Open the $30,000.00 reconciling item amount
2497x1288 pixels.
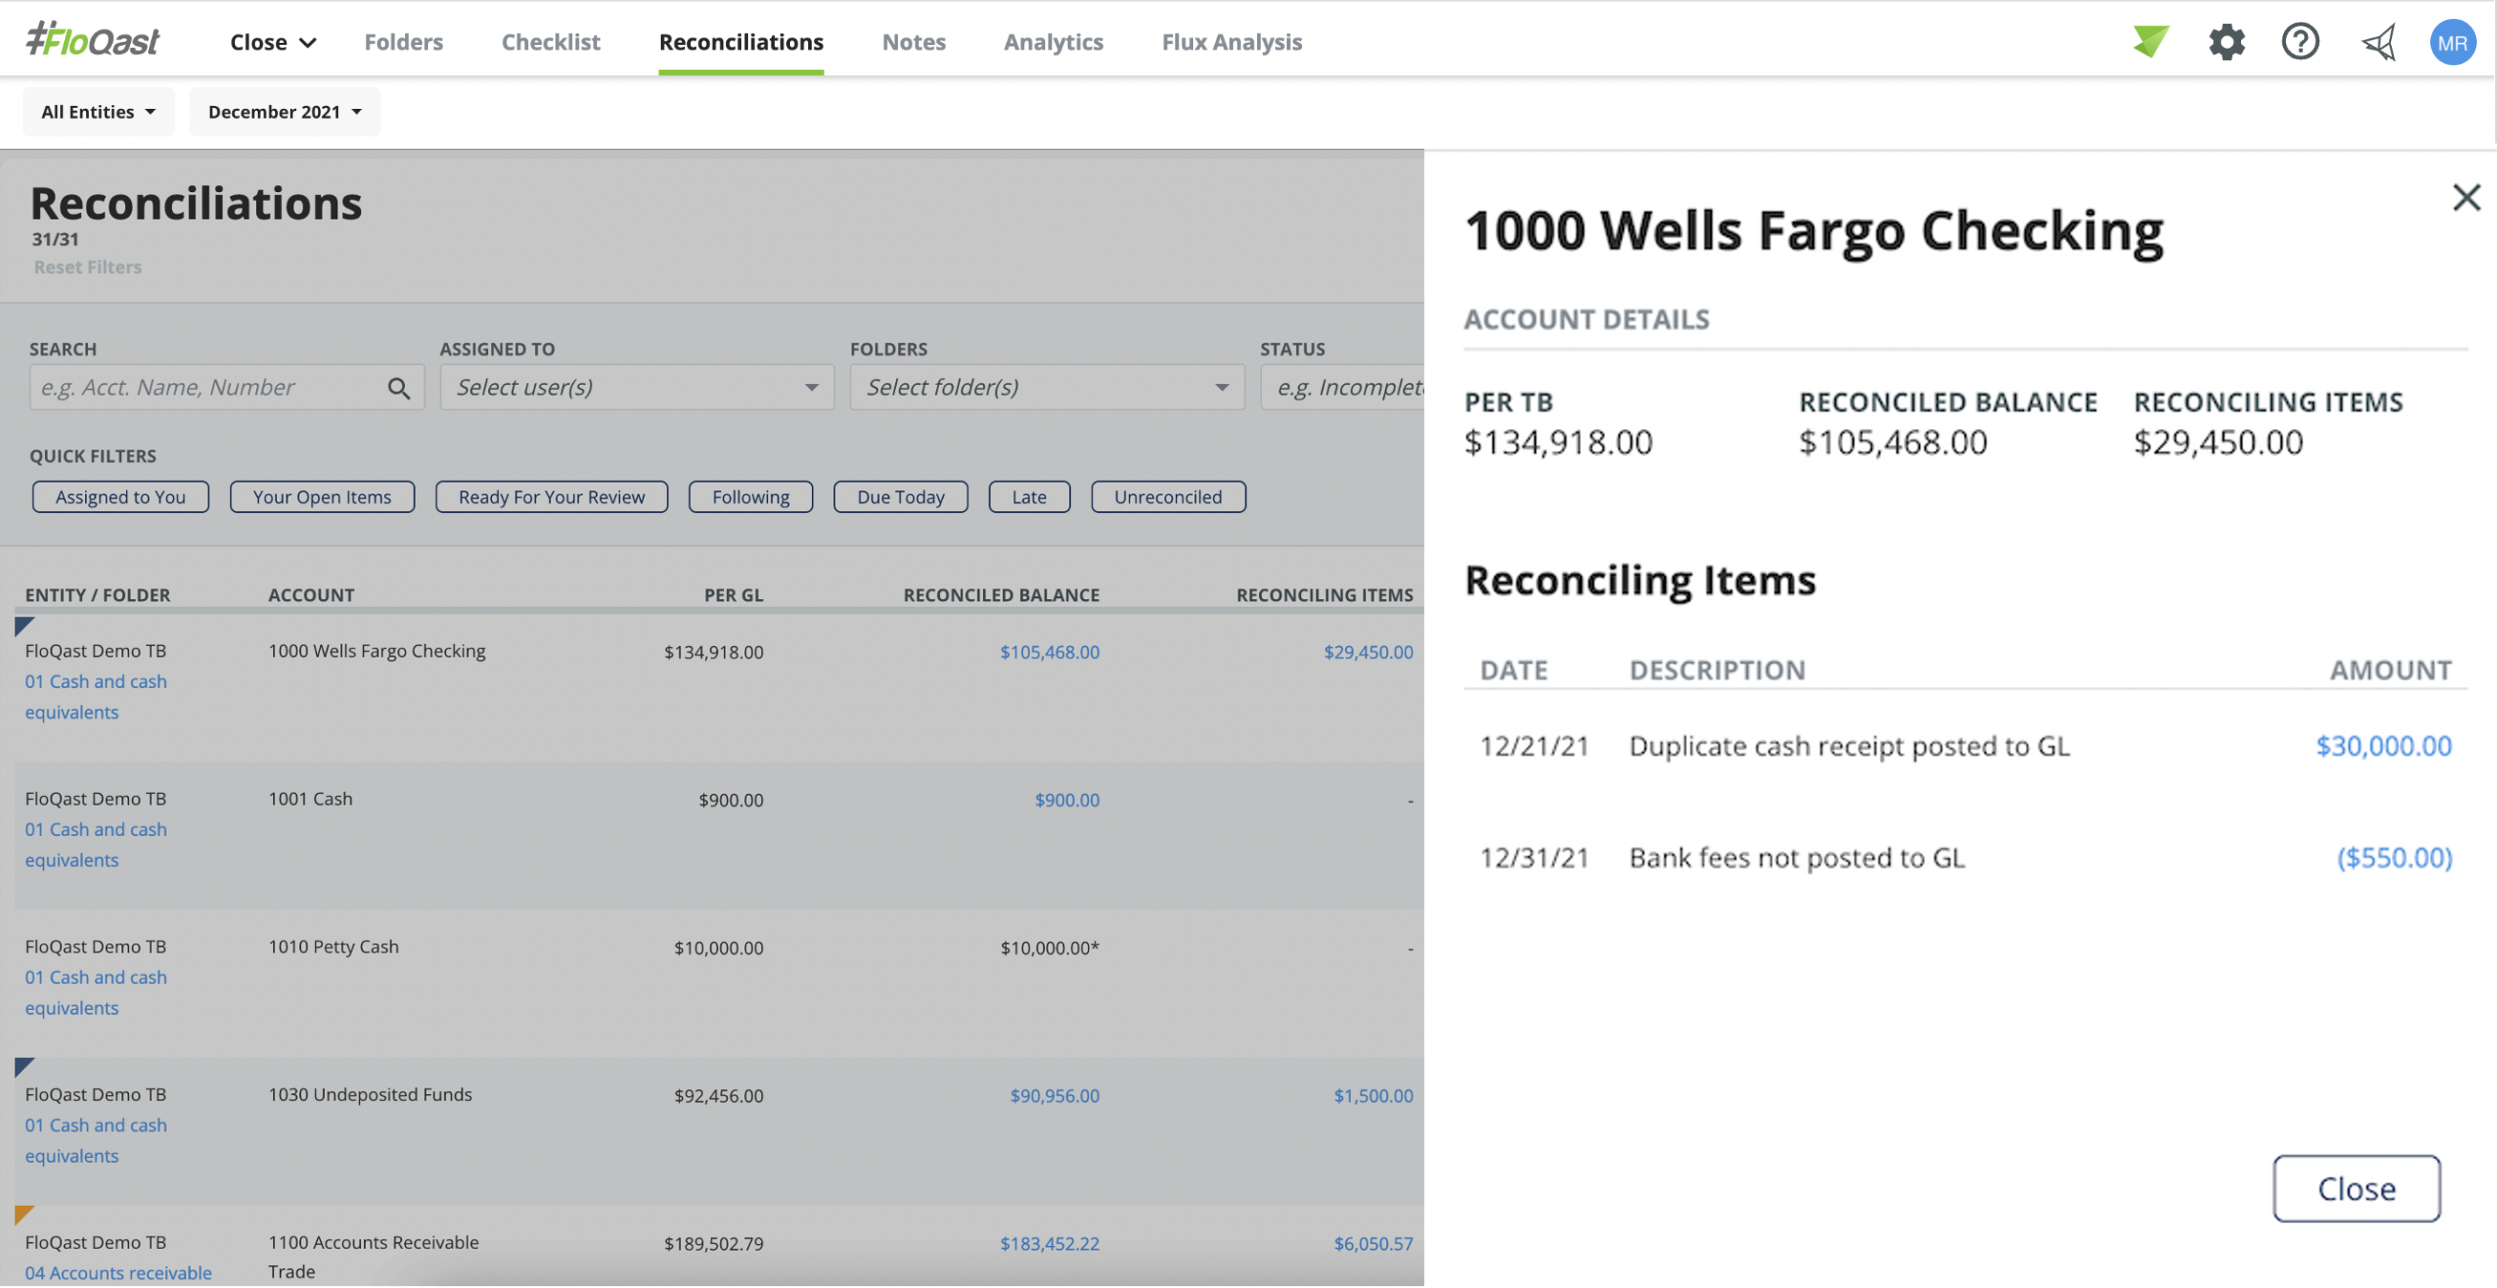pos(2382,746)
